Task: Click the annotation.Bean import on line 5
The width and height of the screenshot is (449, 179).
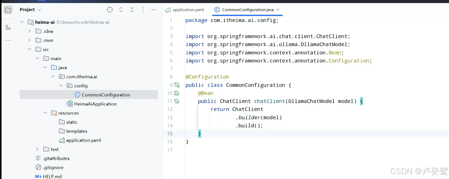Action: point(264,53)
